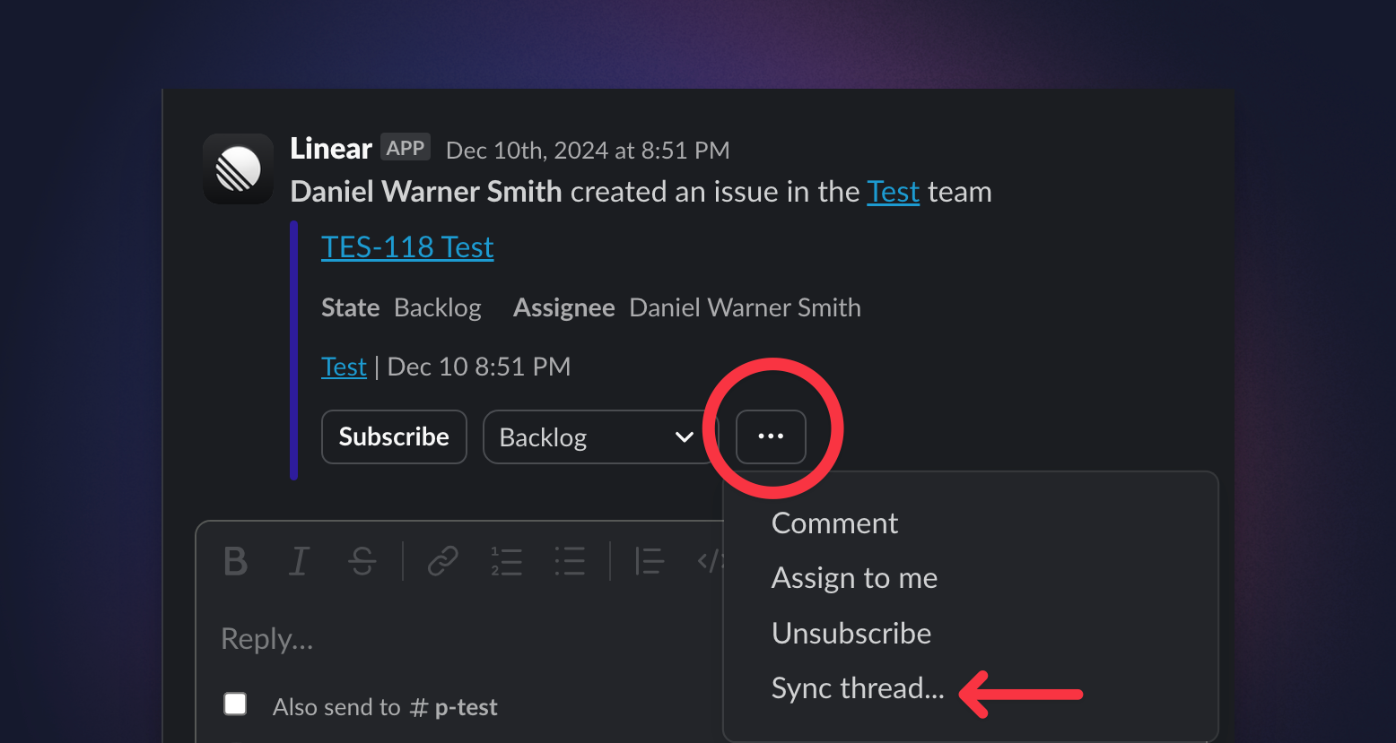
Task: Create an ordered list in the reply
Action: [507, 561]
